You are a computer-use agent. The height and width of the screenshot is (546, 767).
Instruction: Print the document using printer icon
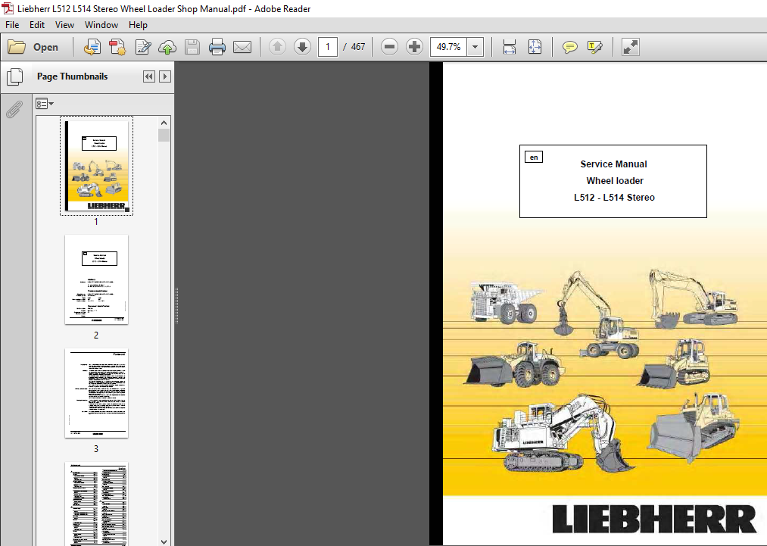tap(217, 47)
